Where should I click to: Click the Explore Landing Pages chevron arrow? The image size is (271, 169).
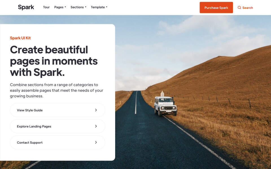point(96,126)
